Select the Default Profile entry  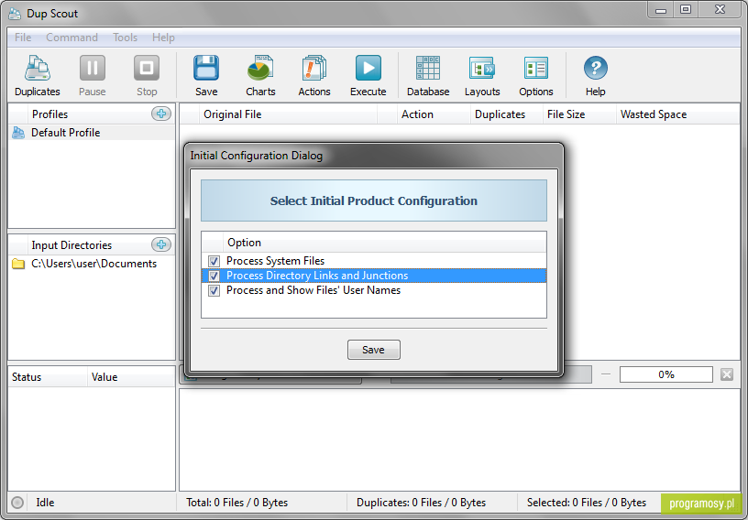pyautogui.click(x=92, y=133)
